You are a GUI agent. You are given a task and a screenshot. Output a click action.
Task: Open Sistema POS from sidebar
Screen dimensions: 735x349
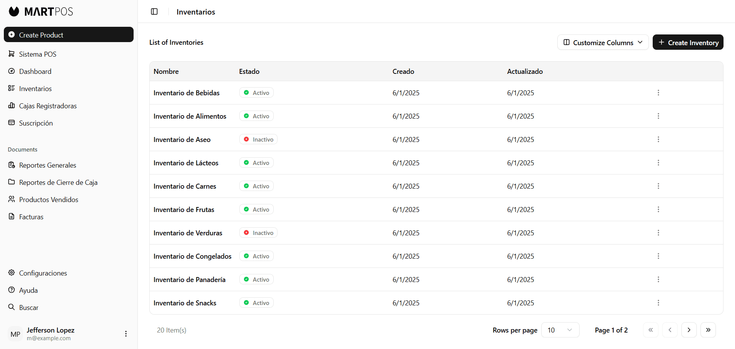(38, 54)
